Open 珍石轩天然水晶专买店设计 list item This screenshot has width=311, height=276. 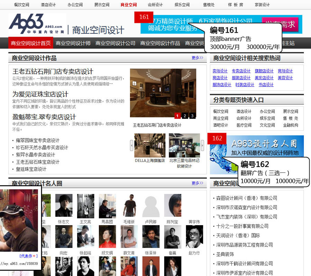pos(42,148)
